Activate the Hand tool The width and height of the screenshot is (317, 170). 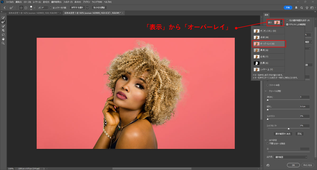click(3, 39)
